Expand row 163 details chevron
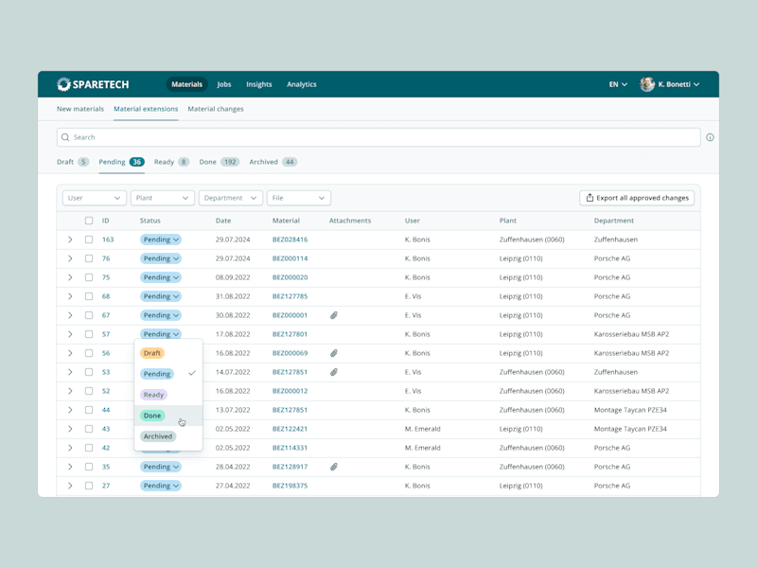The width and height of the screenshot is (757, 568). (70, 240)
